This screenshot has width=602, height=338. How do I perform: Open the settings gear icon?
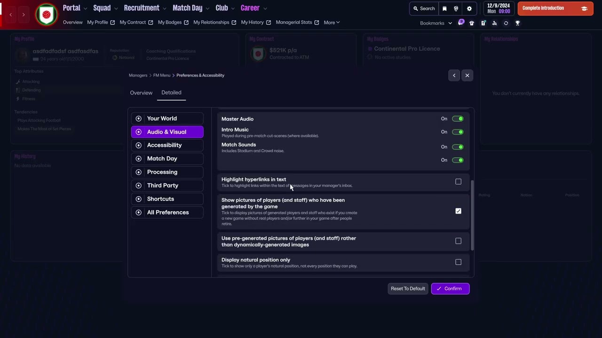point(469,8)
